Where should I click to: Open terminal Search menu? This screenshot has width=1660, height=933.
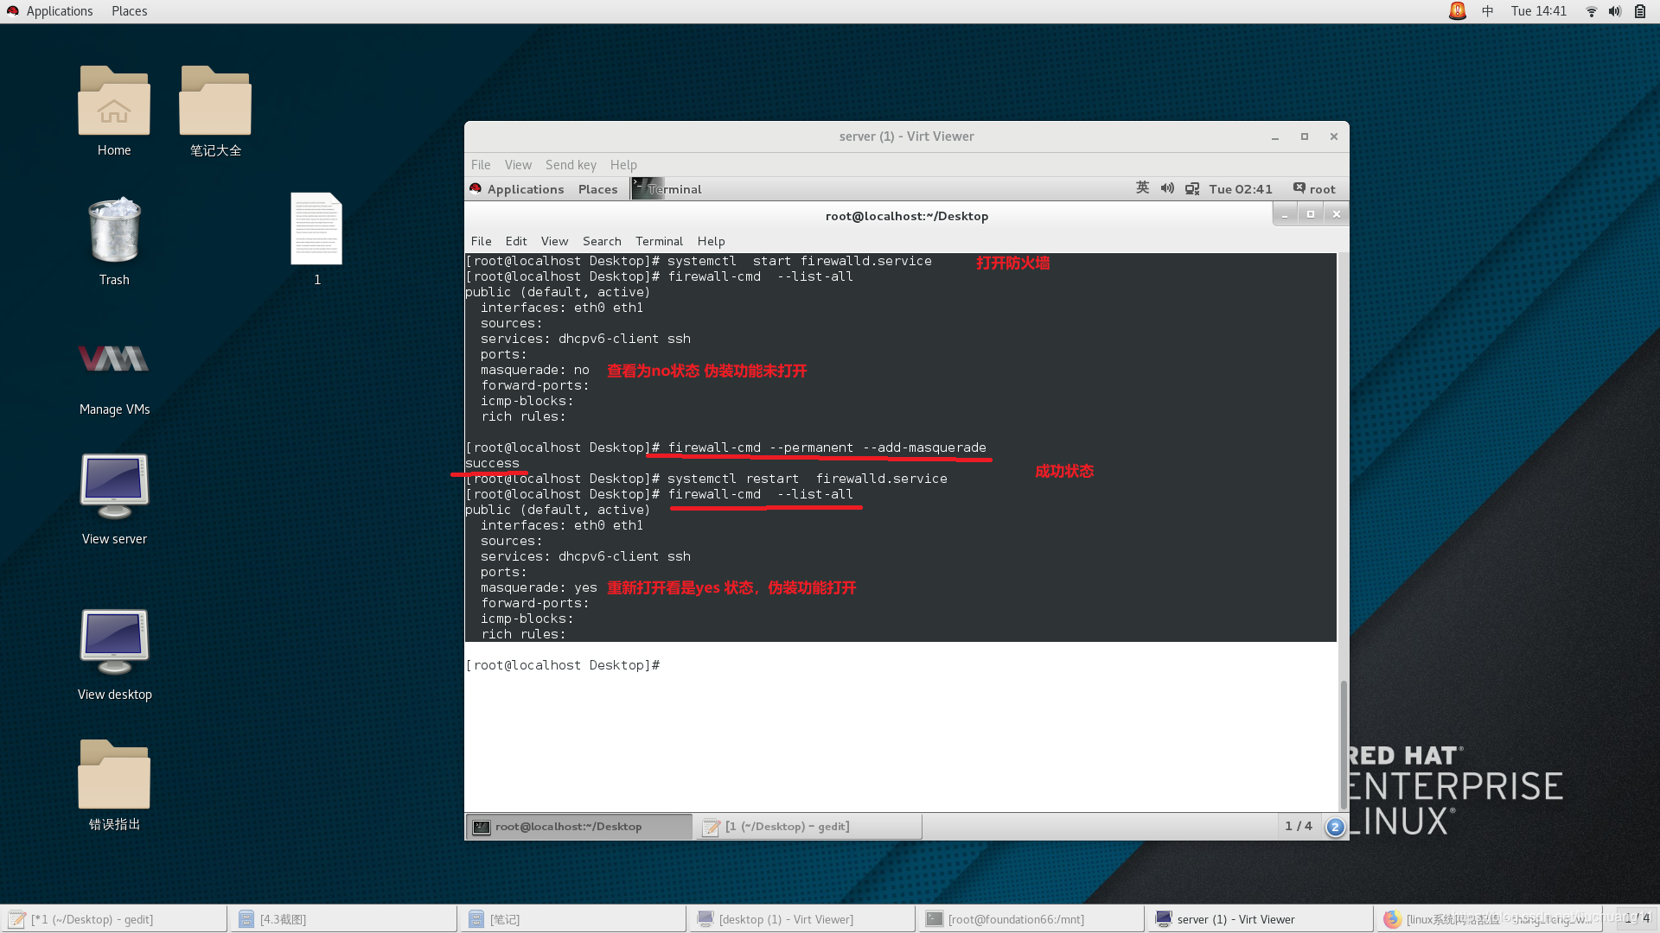click(602, 241)
